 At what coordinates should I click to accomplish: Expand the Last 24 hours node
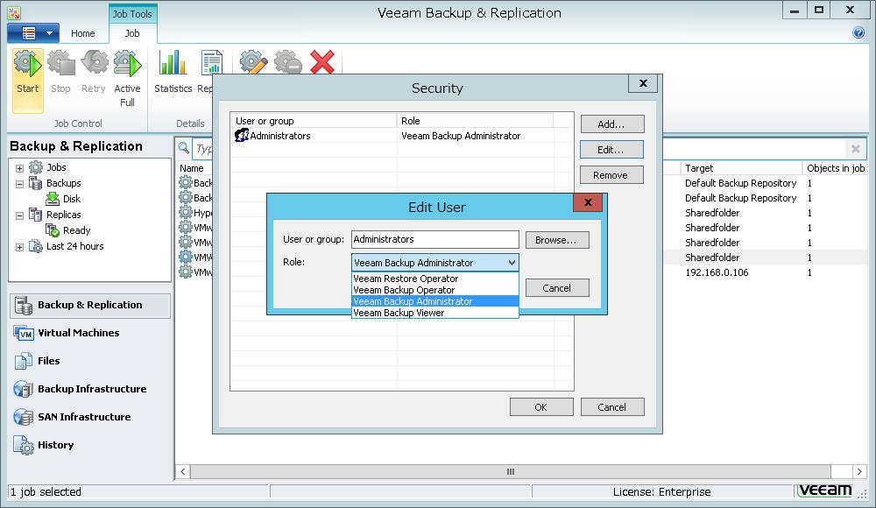click(19, 246)
